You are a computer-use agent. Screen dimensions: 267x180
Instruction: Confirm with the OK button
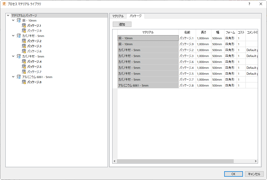[x=233, y=174]
